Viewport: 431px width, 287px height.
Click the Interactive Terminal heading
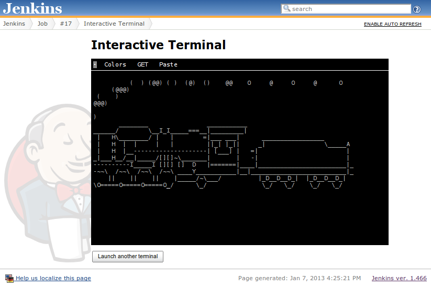pos(158,45)
